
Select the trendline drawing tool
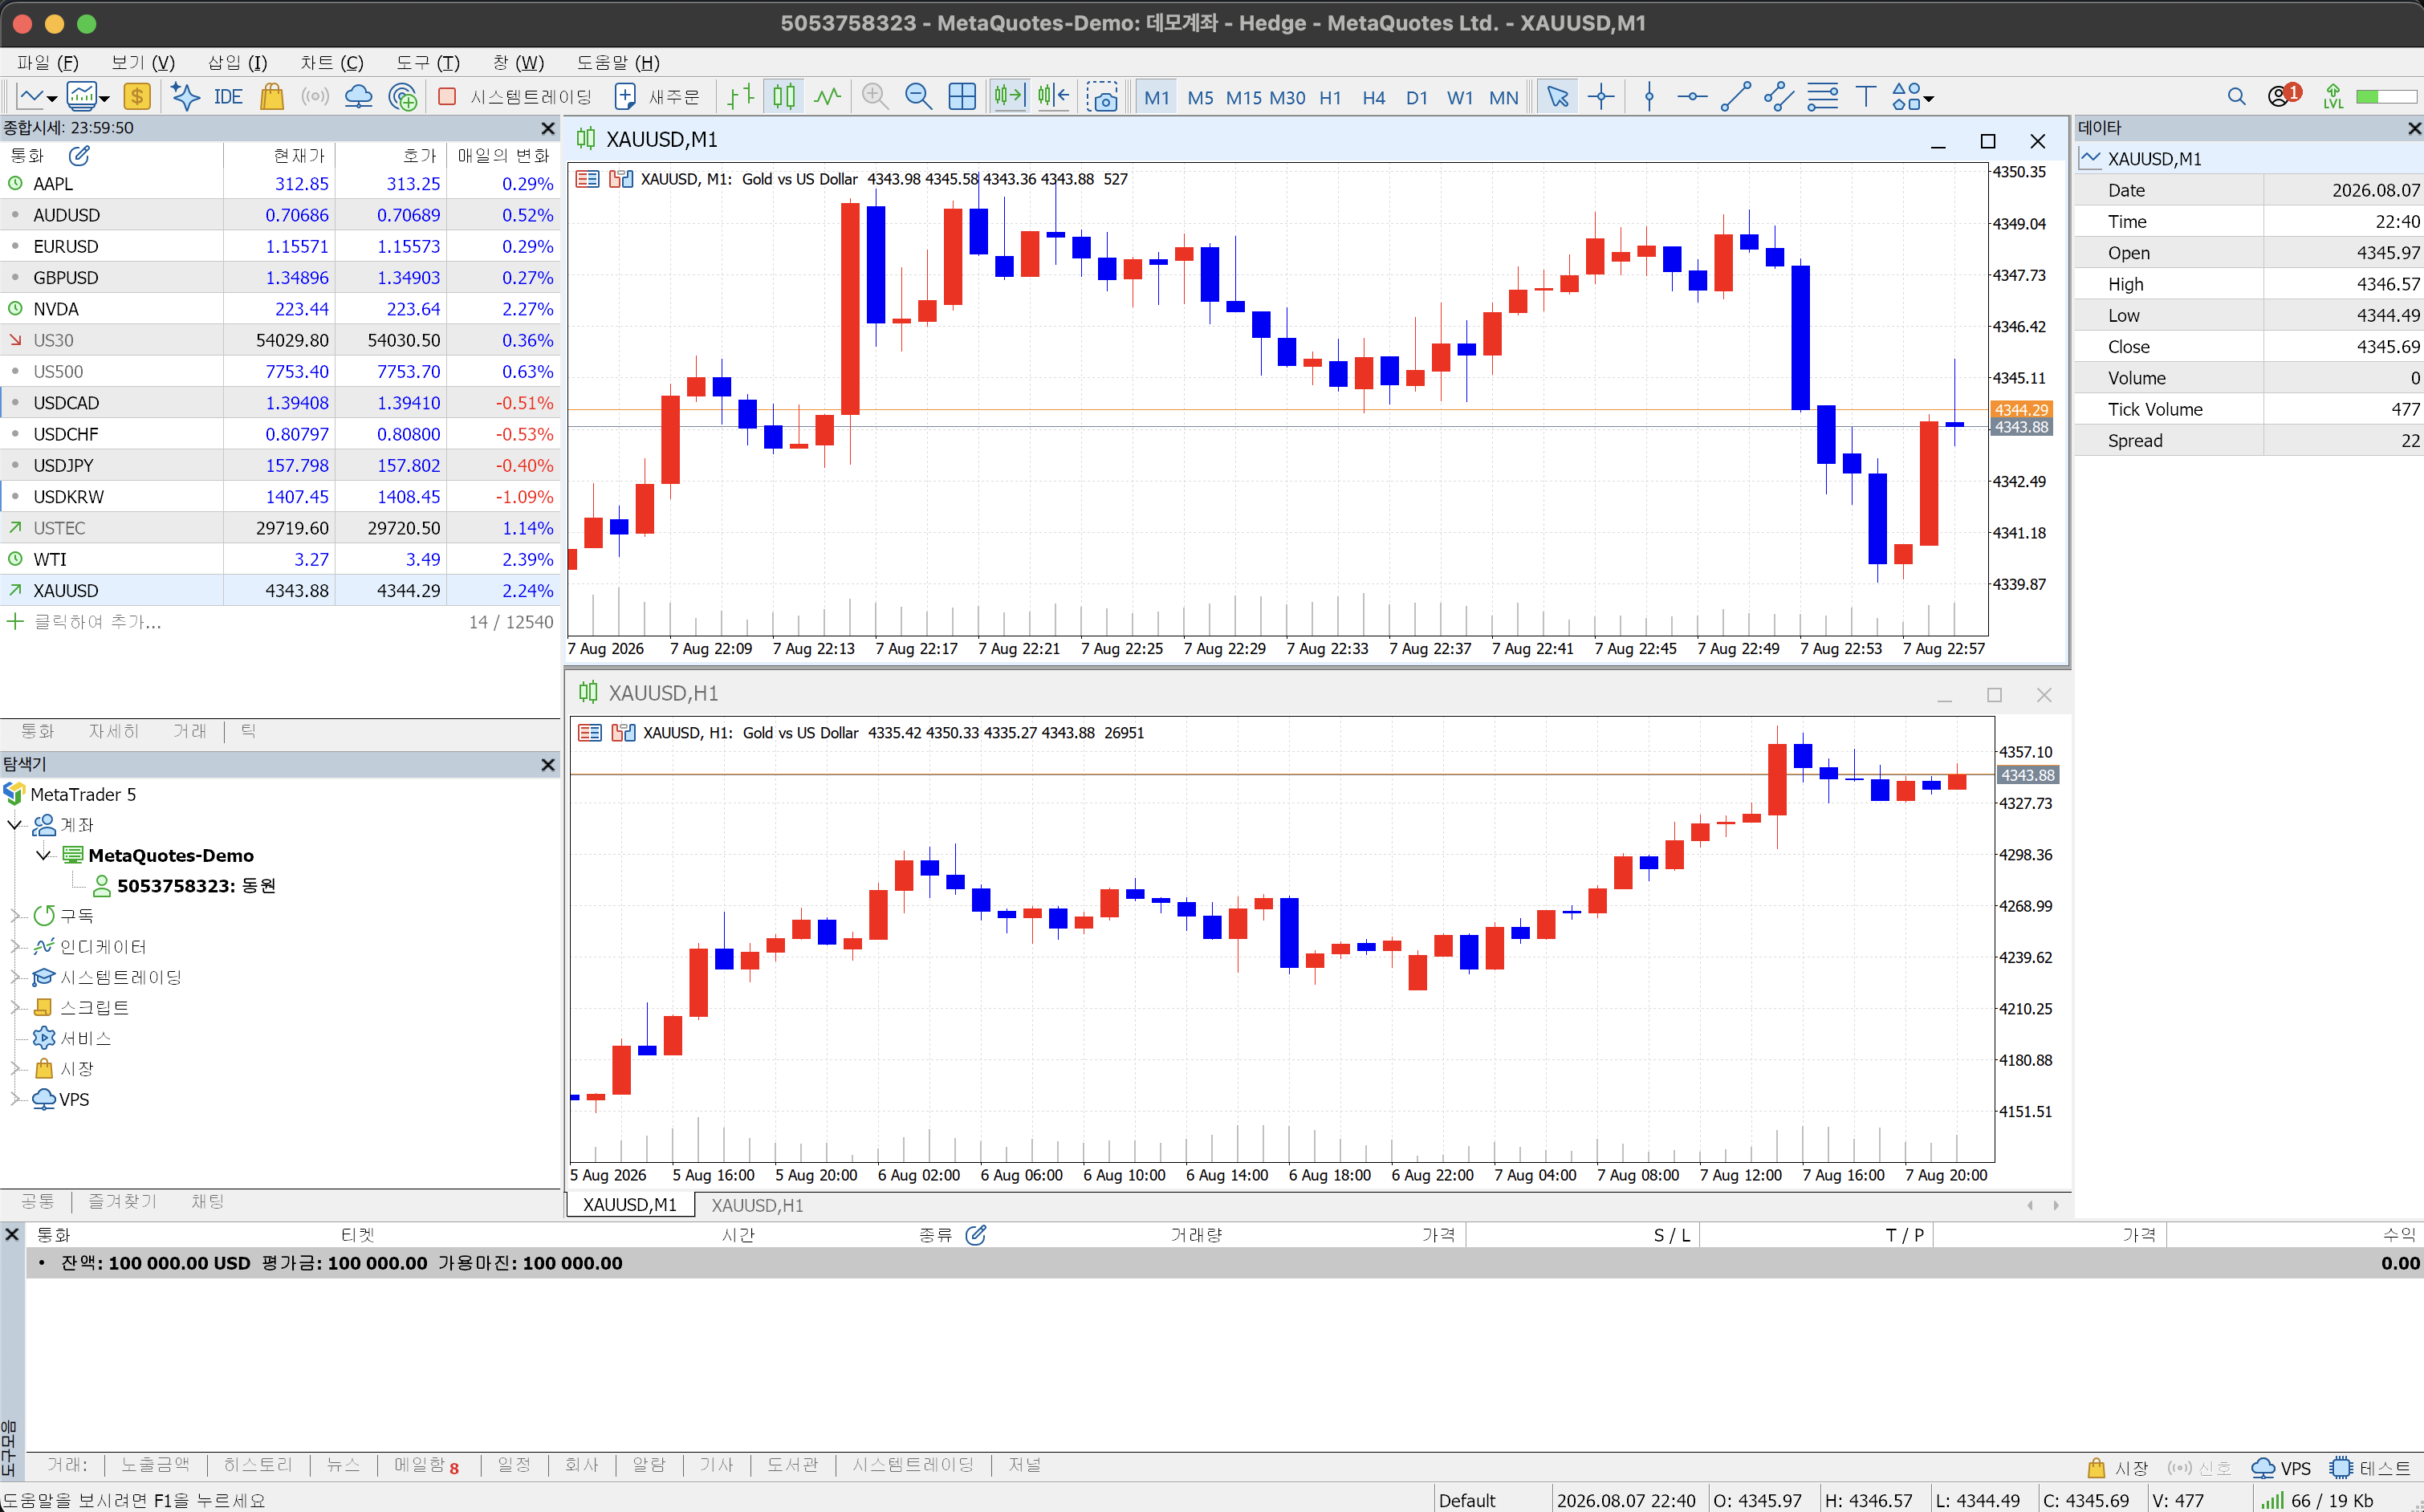[x=1735, y=97]
